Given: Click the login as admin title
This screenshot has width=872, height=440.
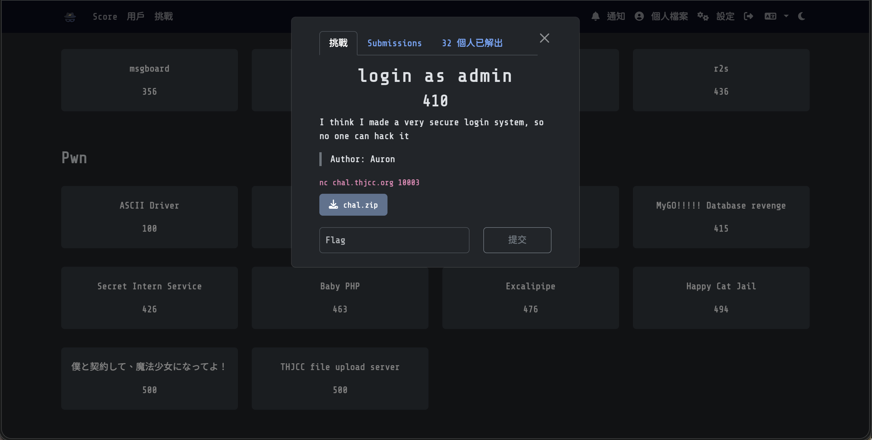Looking at the screenshot, I should pyautogui.click(x=435, y=76).
